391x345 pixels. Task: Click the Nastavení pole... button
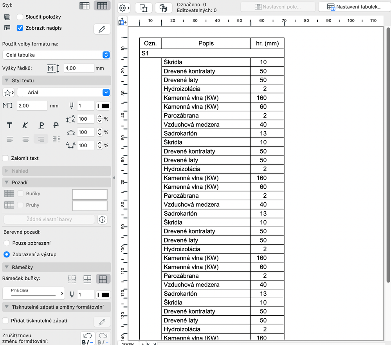pos(278,7)
